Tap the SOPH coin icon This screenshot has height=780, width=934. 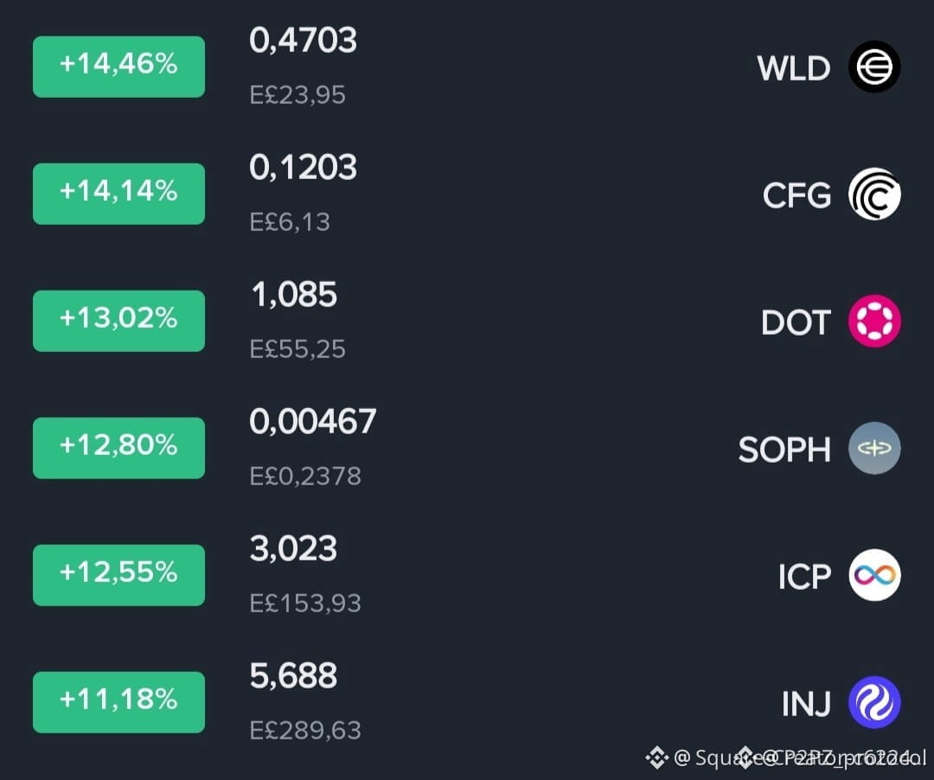coord(874,448)
